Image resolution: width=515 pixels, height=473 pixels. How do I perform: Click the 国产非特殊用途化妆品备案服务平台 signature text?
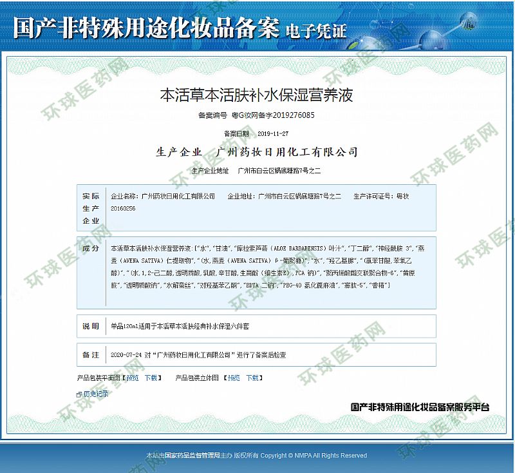point(420,407)
